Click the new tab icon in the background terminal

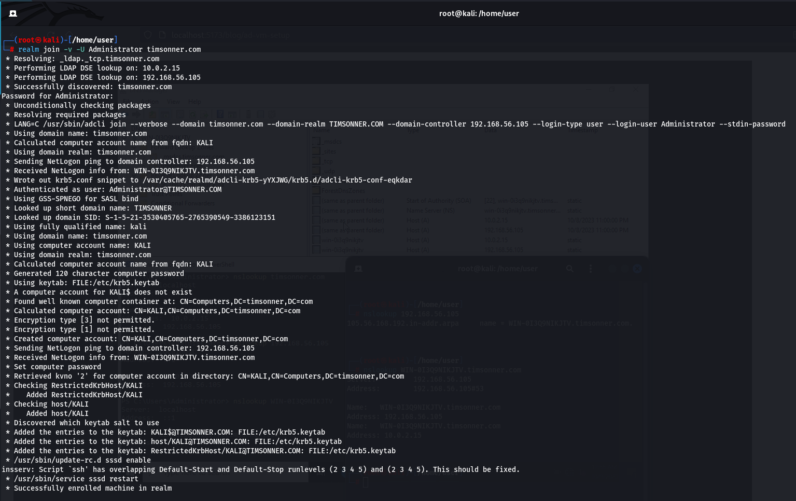[x=358, y=269]
